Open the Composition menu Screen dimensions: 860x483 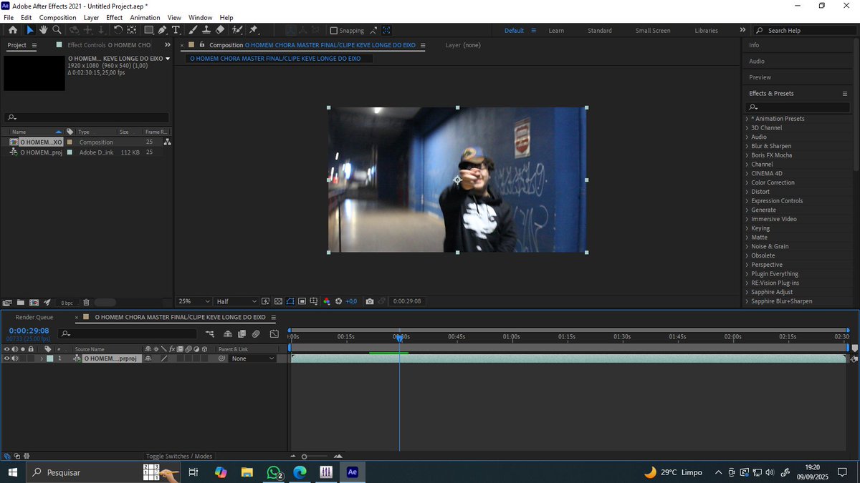[57, 17]
